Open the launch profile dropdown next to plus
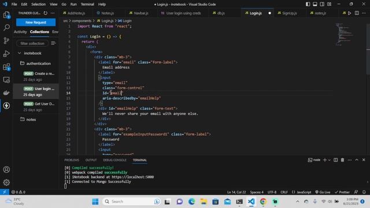The image size is (370, 208). coord(330,160)
